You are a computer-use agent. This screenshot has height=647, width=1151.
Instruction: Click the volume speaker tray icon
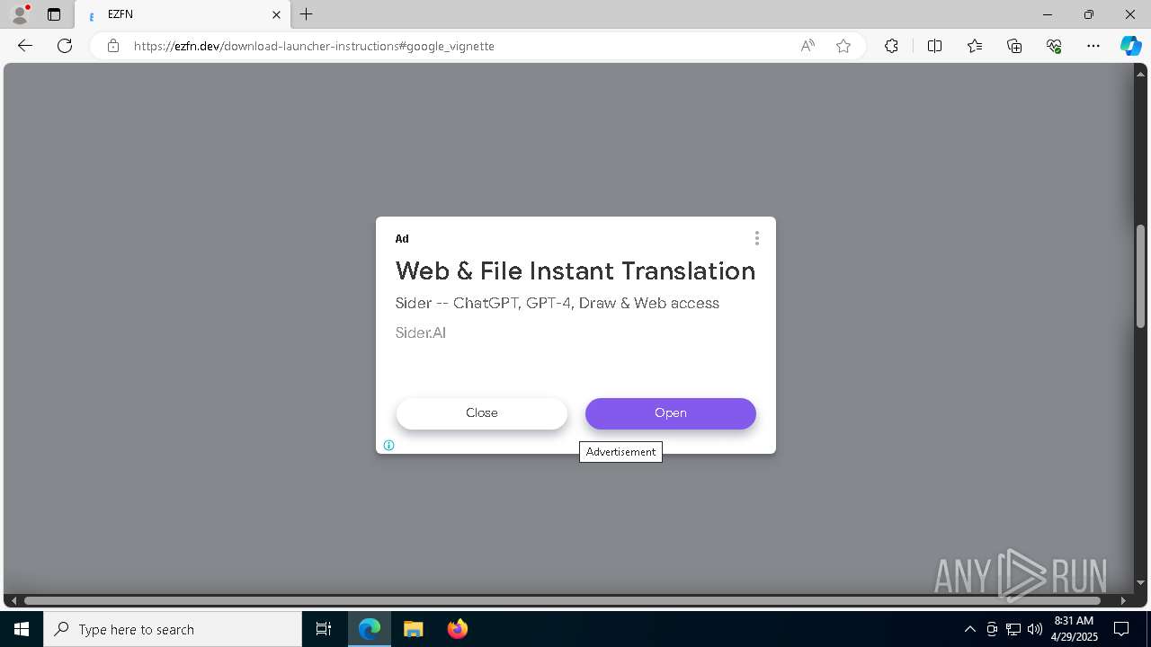tap(1034, 629)
